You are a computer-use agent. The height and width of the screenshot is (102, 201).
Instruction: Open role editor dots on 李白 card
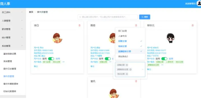coord(63,62)
